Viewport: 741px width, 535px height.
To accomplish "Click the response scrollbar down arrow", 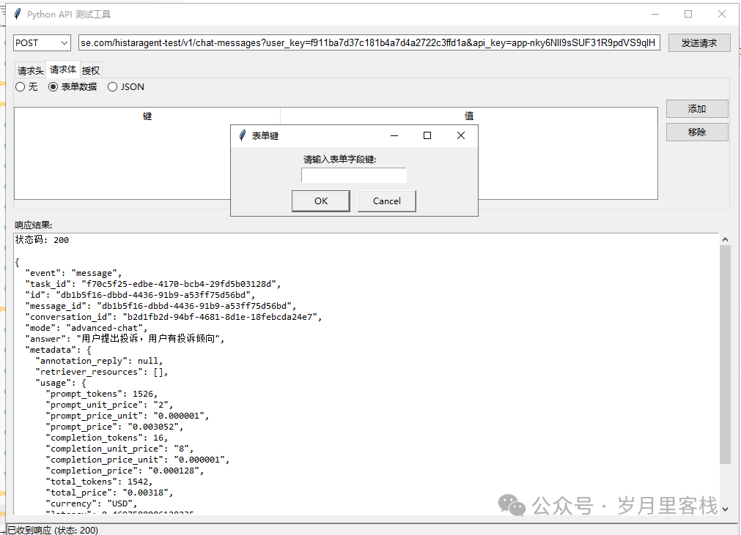I will tap(725, 509).
